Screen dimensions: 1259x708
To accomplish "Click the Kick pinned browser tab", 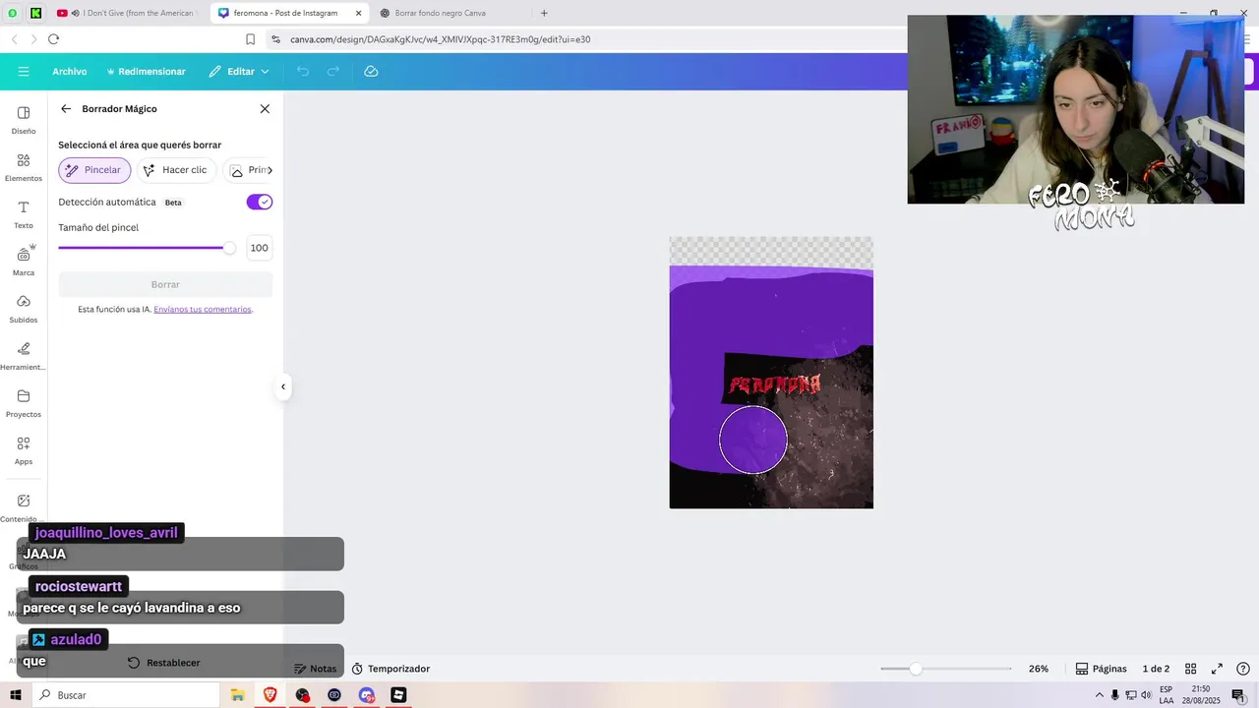I will tap(35, 13).
